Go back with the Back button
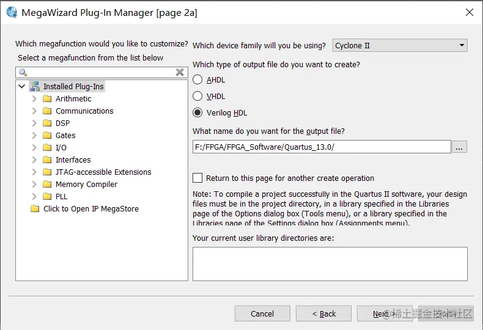Screen dimensions: 483x330 click(x=323, y=313)
